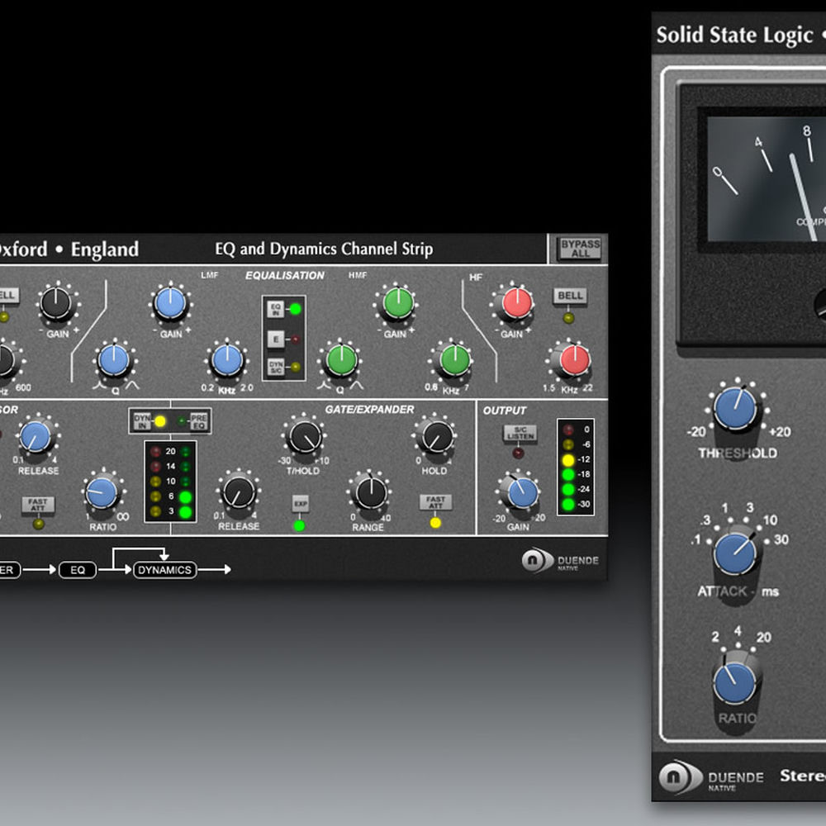Click the OUTPUT GAIN knob
This screenshot has height=826, width=826.
521,492
